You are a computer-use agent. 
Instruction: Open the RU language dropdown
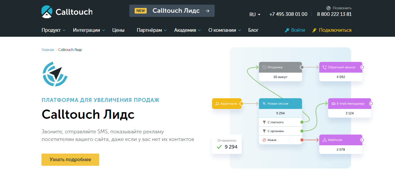pyautogui.click(x=255, y=14)
